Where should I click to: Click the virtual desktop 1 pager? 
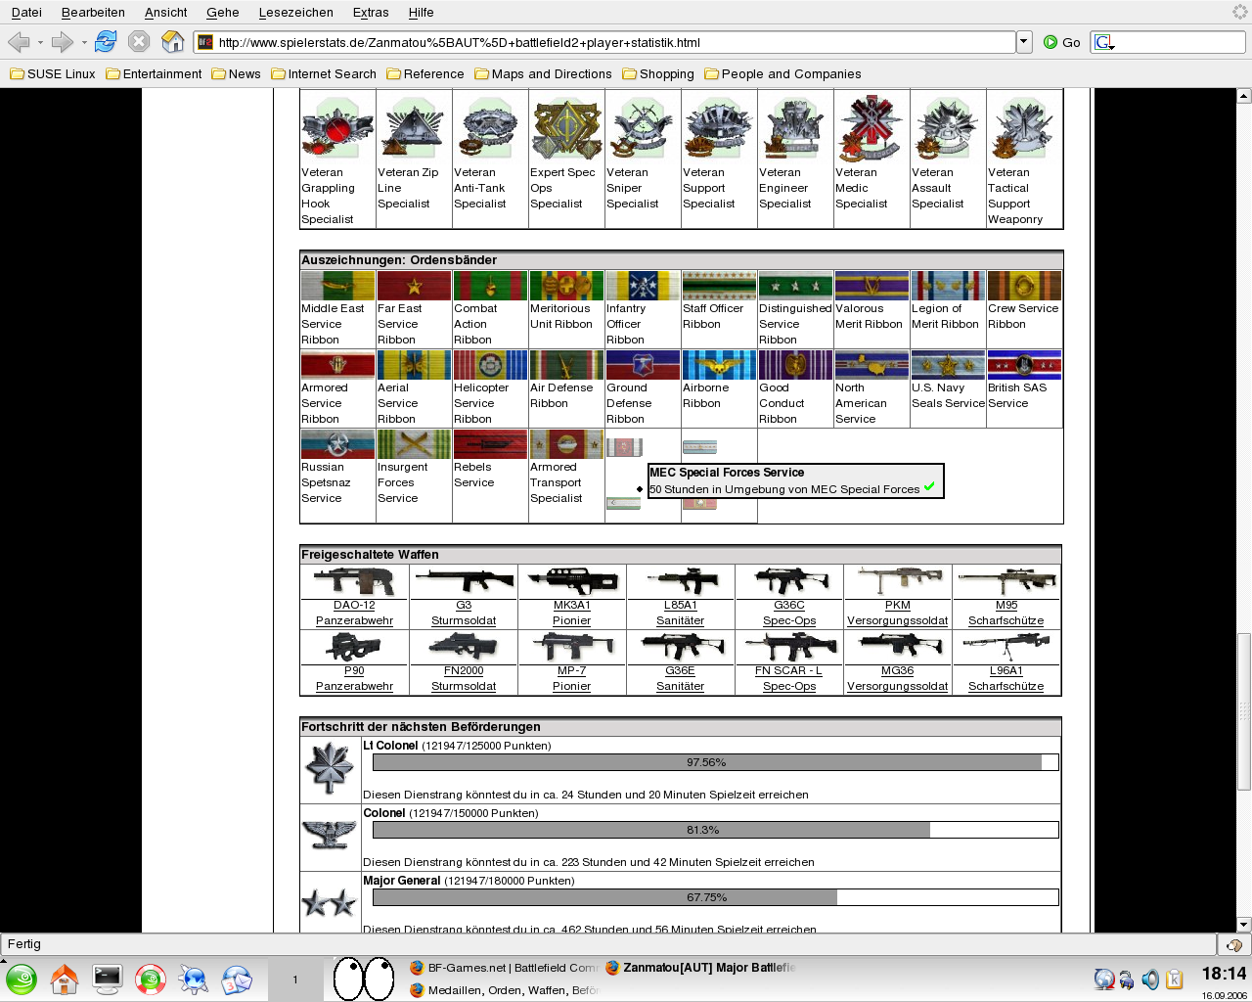coord(295,979)
